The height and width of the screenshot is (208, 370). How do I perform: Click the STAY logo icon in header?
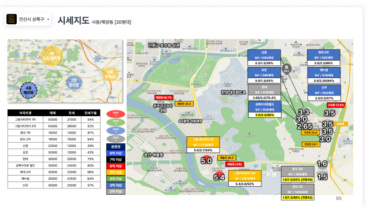(x=12, y=19)
